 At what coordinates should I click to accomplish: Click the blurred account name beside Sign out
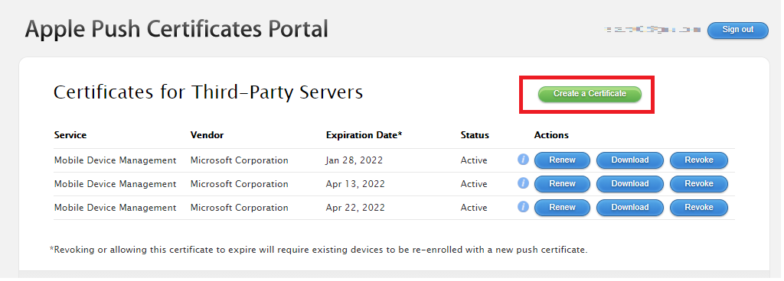click(652, 30)
